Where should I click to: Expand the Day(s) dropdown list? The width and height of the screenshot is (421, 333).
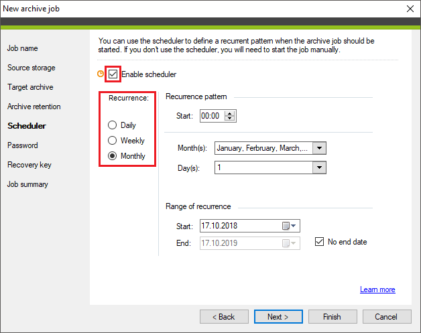point(319,168)
